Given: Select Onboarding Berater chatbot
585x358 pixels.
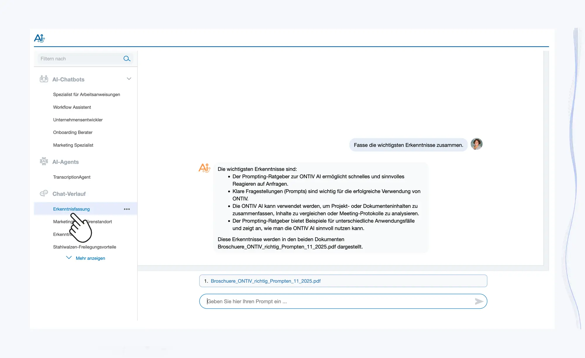Looking at the screenshot, I should pos(73,133).
